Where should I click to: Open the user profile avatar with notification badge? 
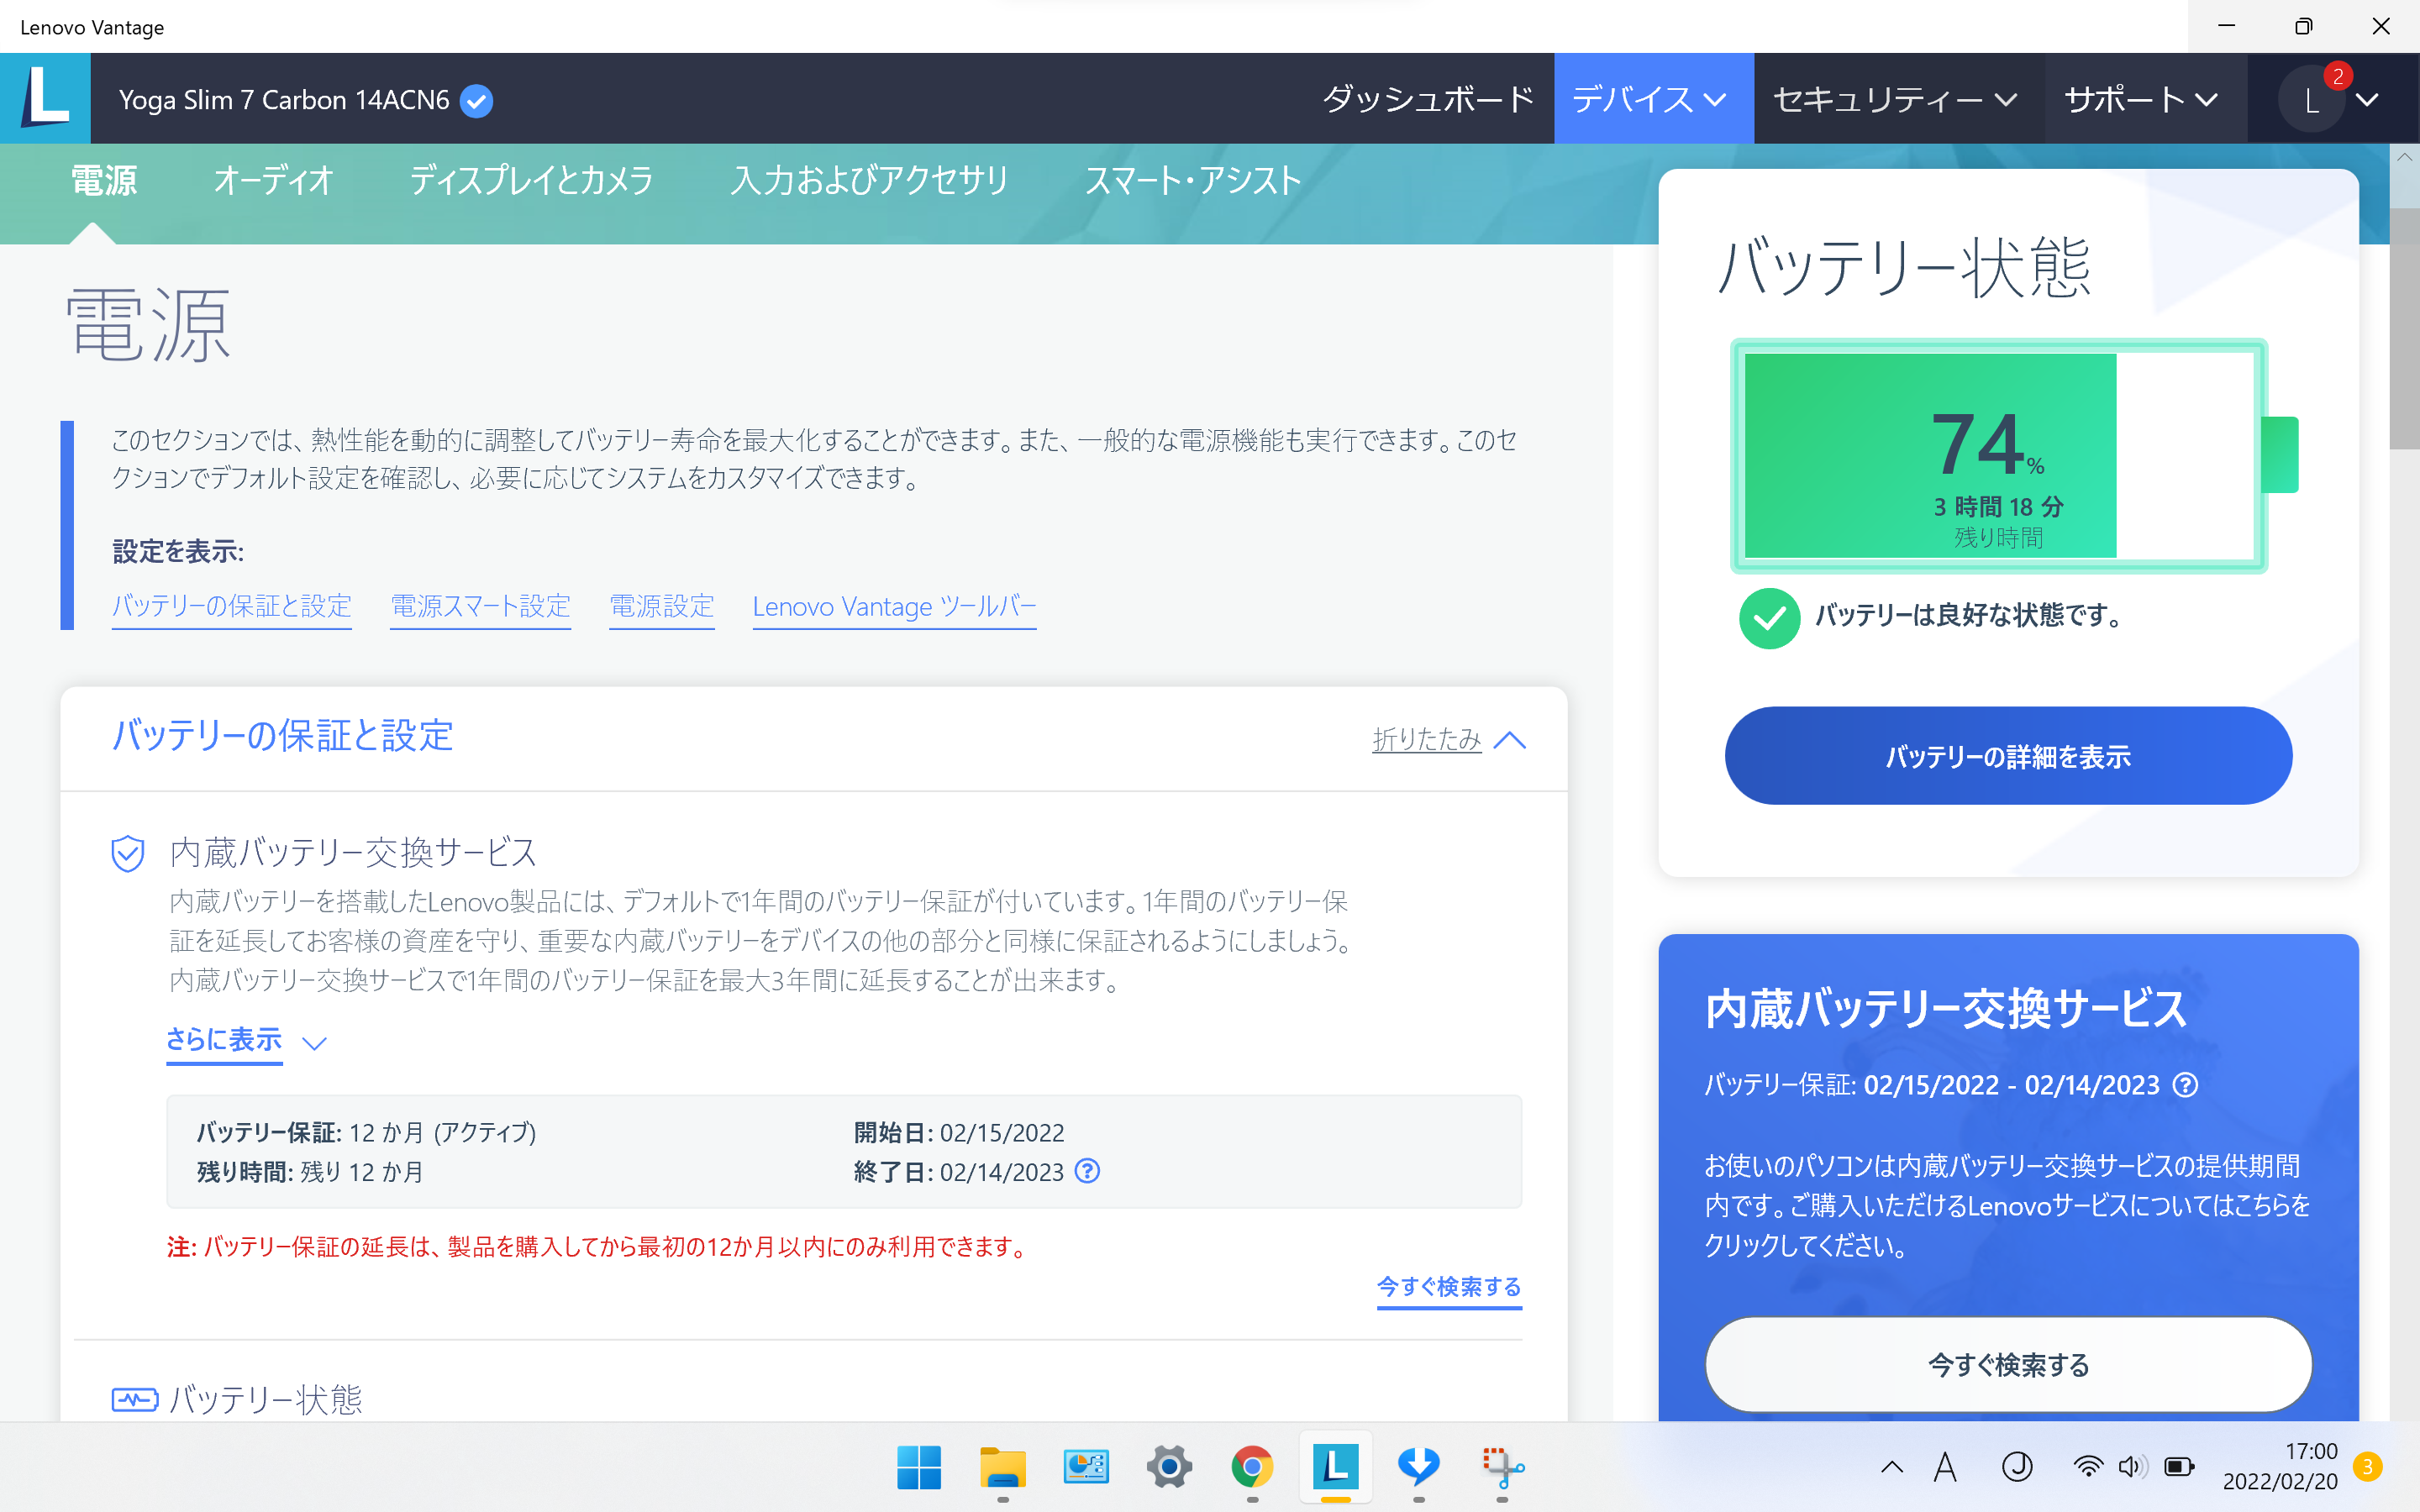coord(2313,99)
